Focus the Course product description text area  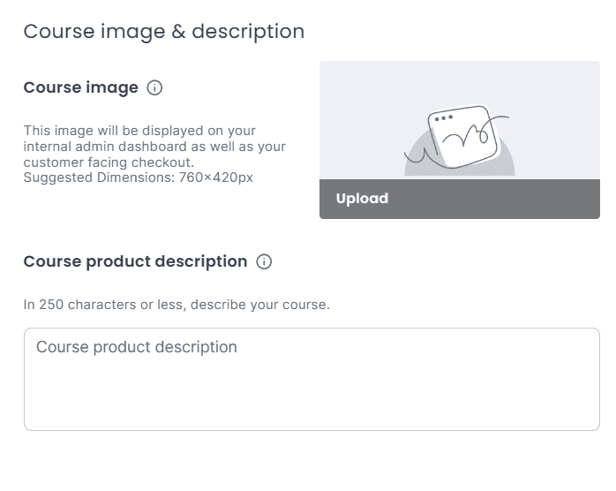click(x=312, y=379)
